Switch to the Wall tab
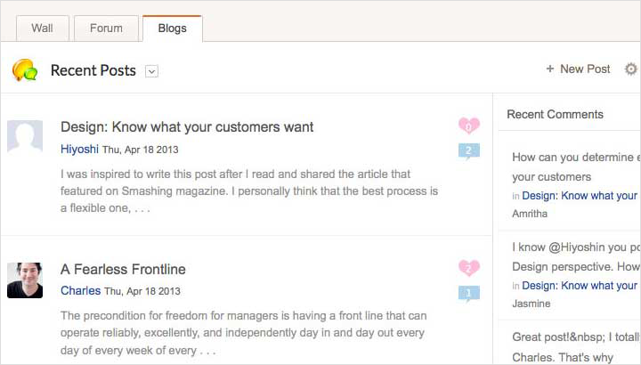 (x=42, y=28)
